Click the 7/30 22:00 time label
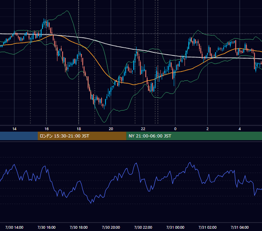Viewport: 262px width, 231px height. 143,227
